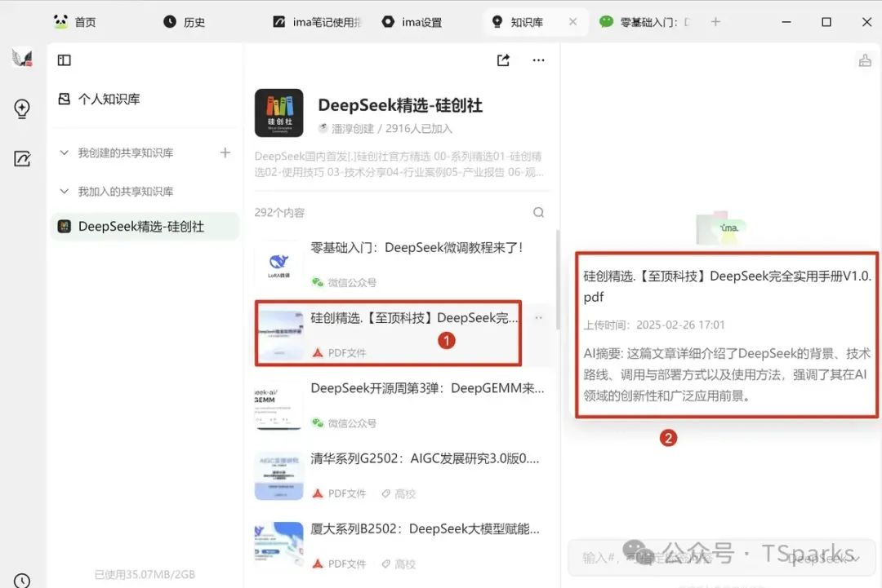Share the knowledge base via share icon
The height and width of the screenshot is (588, 882).
pos(503,60)
